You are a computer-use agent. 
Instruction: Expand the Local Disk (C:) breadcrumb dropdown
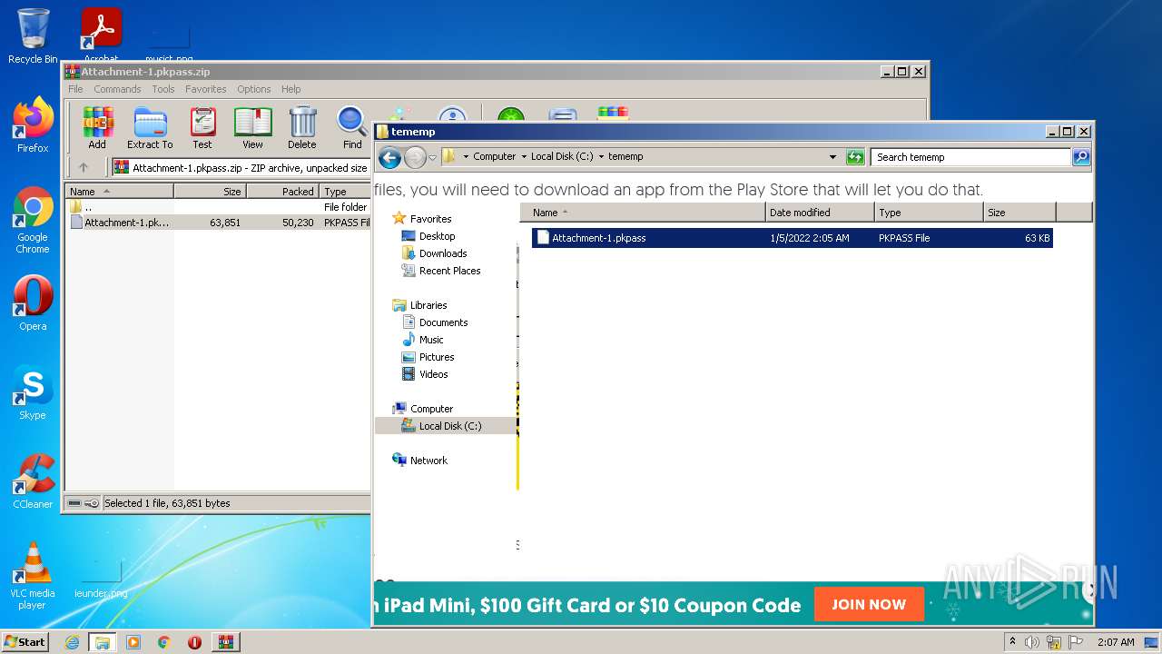coord(601,156)
